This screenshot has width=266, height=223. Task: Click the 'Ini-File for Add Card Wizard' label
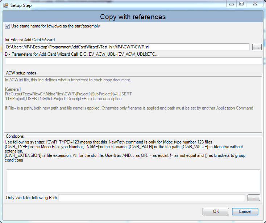click(x=30, y=40)
